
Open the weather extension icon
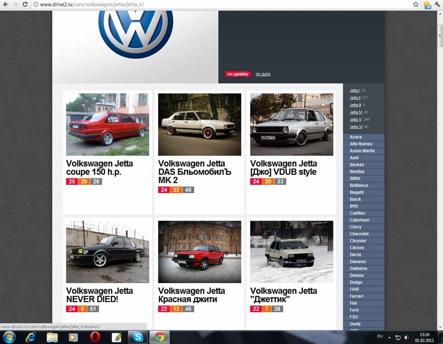tap(427, 5)
